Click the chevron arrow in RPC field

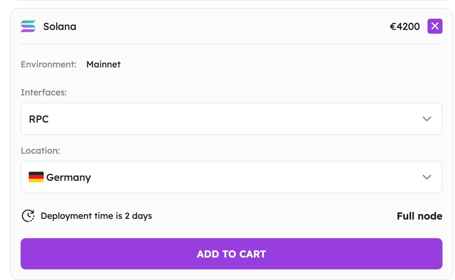click(x=427, y=119)
